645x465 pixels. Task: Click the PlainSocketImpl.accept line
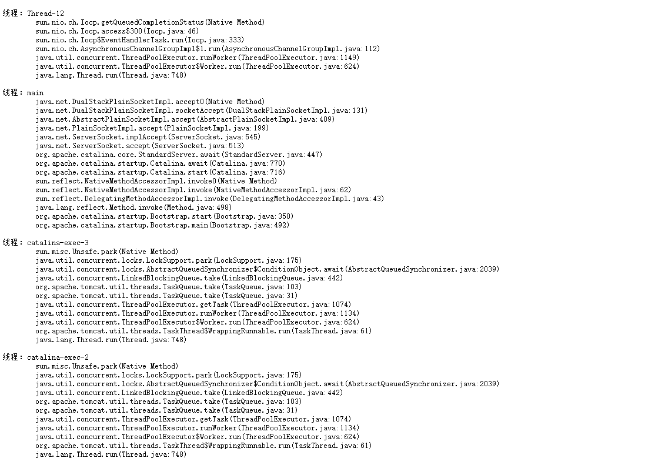click(152, 128)
